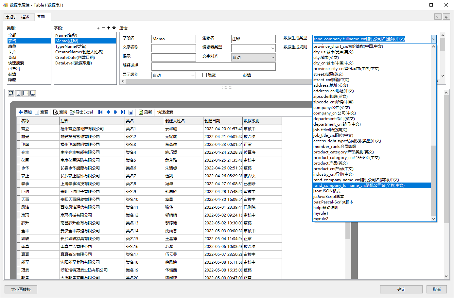The height and width of the screenshot is (298, 454).
Task: Open the 显示级别 dropdown
Action: pos(174,75)
